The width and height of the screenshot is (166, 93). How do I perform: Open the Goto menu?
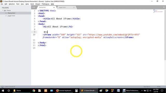tap(27, 4)
